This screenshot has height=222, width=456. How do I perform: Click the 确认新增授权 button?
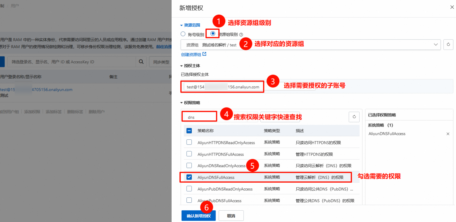(198, 216)
